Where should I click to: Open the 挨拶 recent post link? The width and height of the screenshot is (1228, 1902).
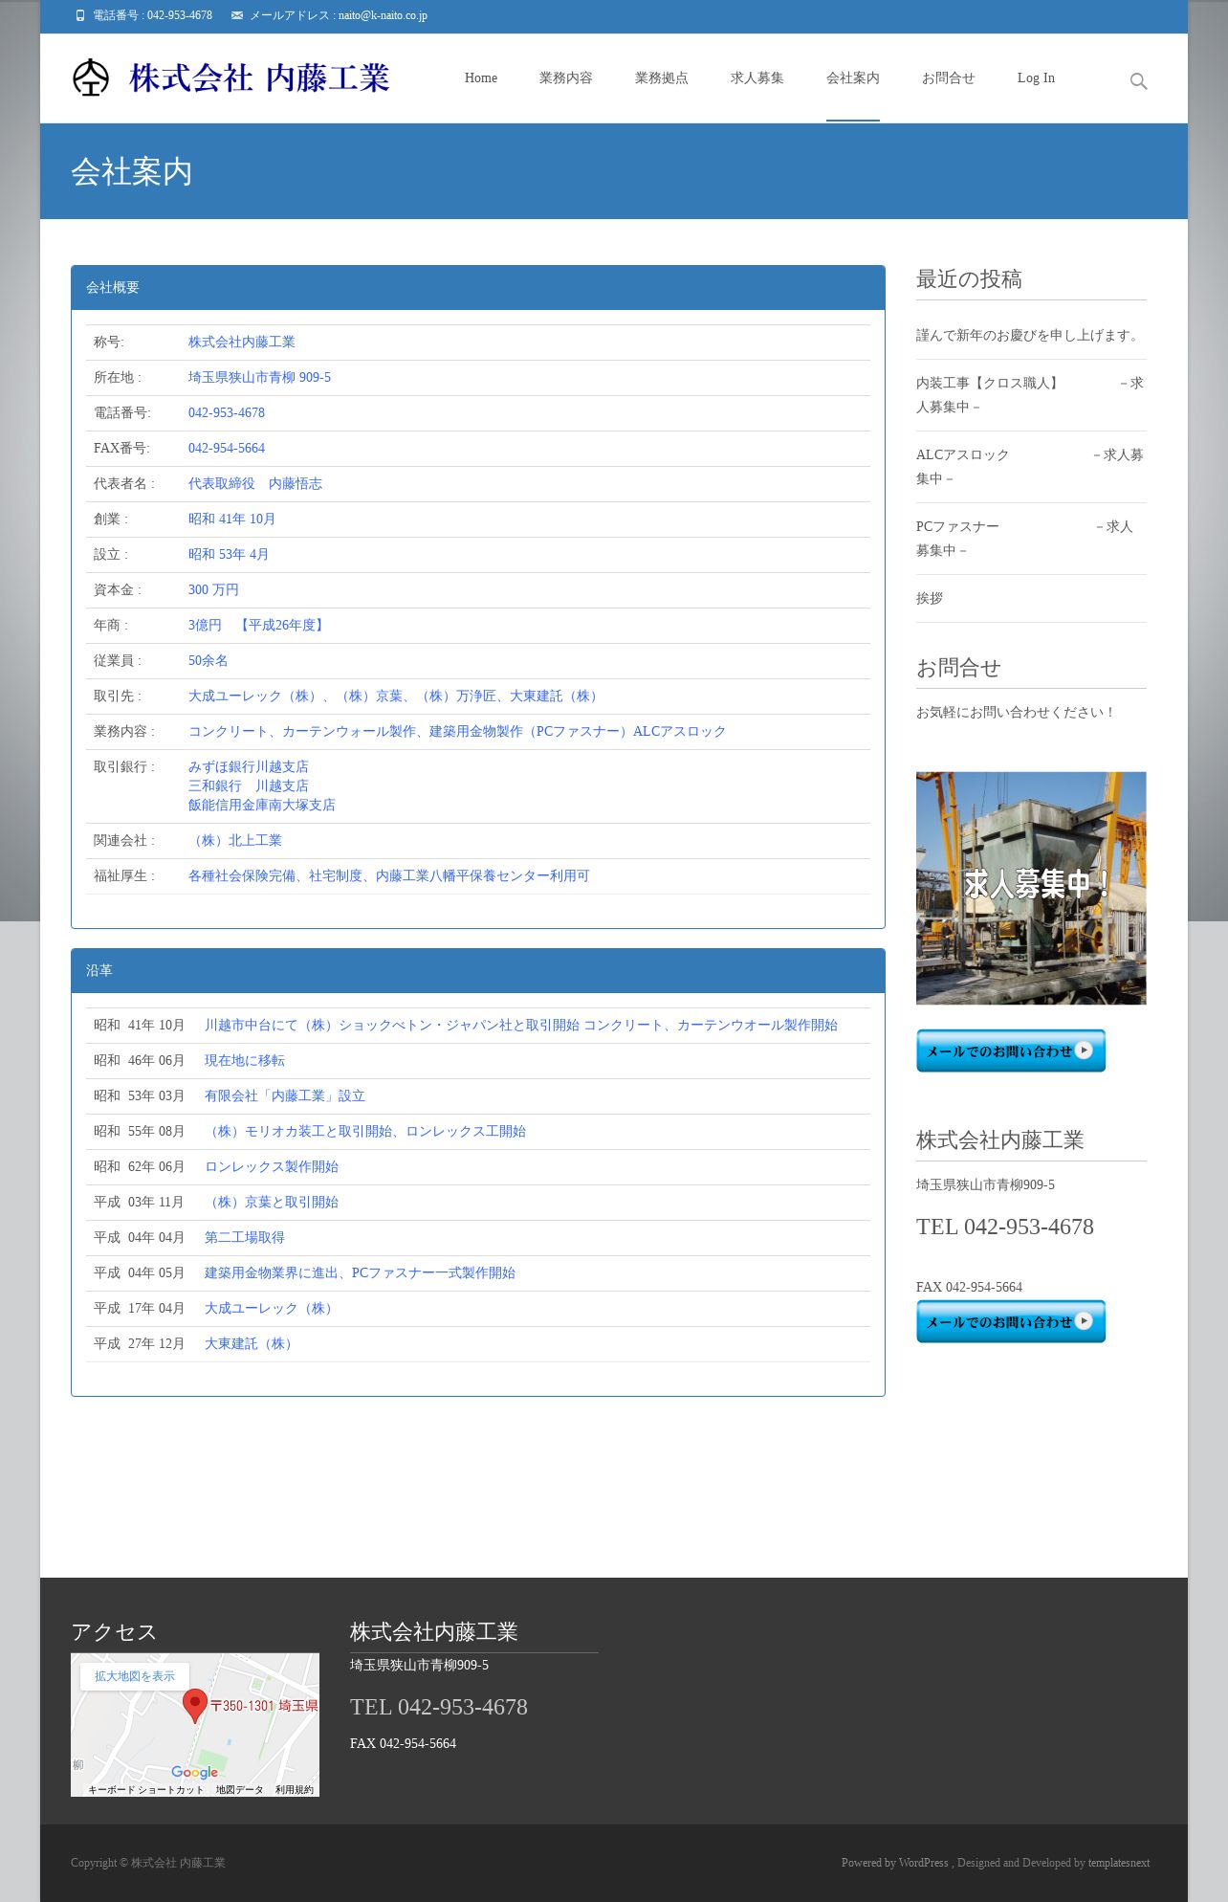930,599
